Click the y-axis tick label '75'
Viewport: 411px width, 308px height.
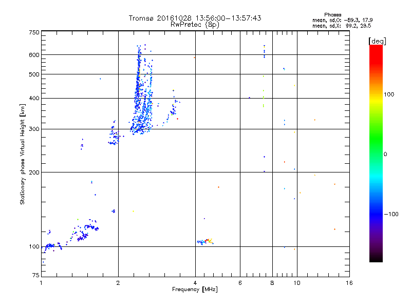[x=36, y=275]
